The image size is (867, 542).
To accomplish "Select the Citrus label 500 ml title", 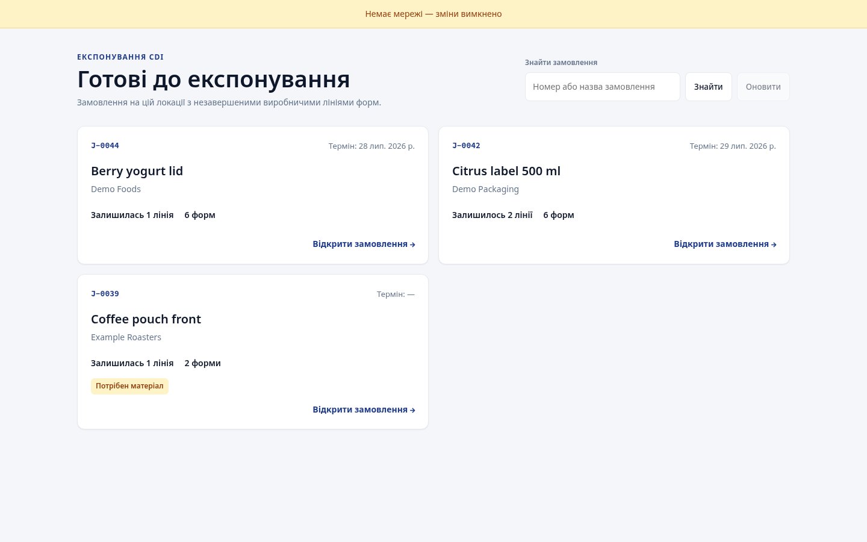I will [506, 171].
